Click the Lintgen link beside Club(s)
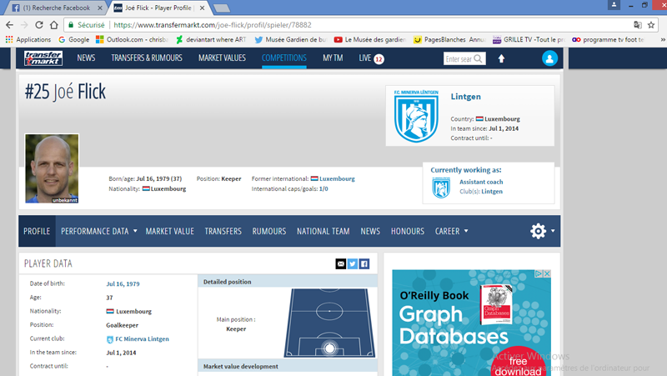 [x=492, y=192]
